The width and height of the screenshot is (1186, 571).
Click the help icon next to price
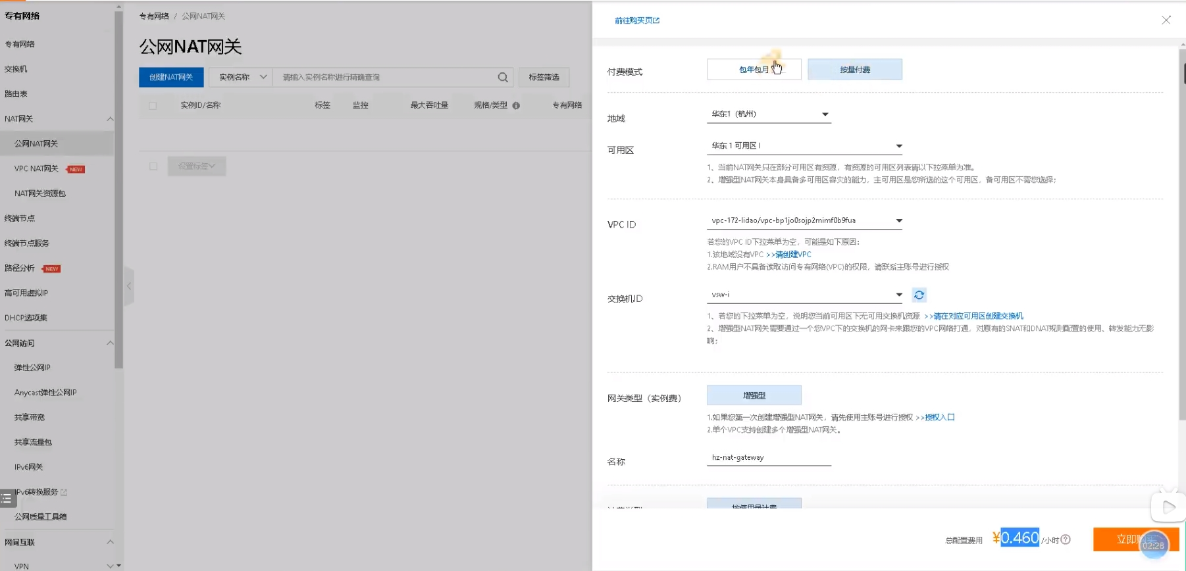tap(1066, 539)
